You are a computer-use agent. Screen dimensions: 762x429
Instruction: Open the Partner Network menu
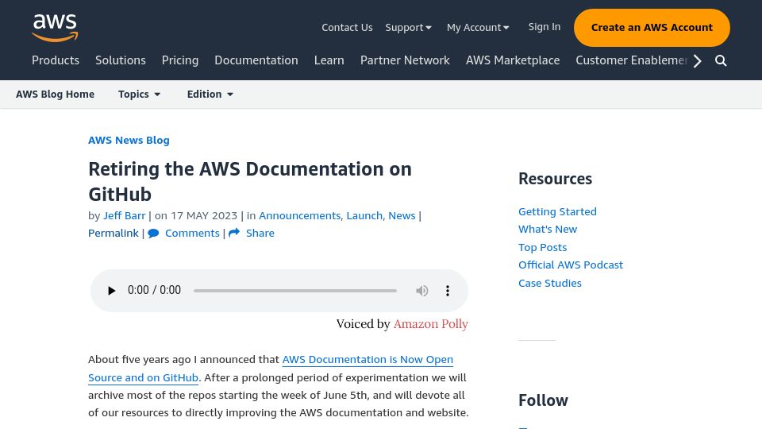[405, 60]
